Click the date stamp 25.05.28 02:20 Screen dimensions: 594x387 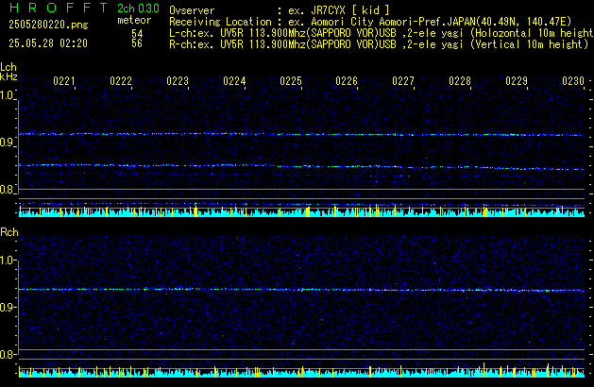click(x=48, y=43)
